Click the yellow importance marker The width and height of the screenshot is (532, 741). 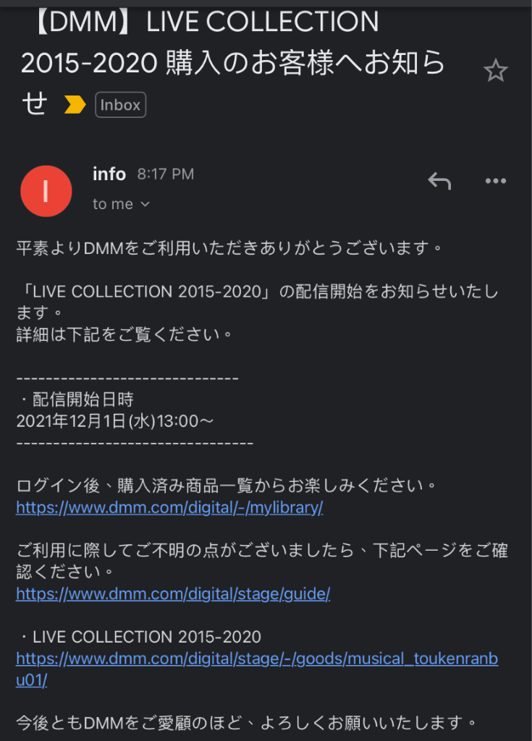(75, 104)
